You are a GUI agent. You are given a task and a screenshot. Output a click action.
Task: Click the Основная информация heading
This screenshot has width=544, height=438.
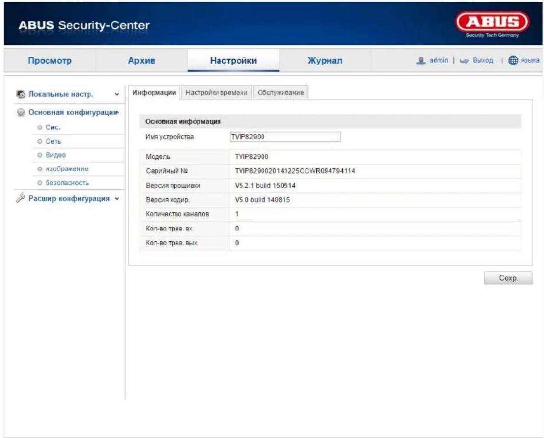point(183,122)
